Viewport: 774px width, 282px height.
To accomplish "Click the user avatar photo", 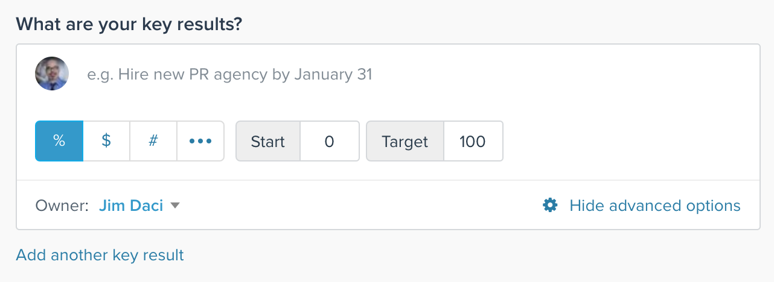I will (52, 74).
